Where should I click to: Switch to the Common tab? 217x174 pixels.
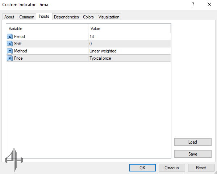pyautogui.click(x=27, y=17)
